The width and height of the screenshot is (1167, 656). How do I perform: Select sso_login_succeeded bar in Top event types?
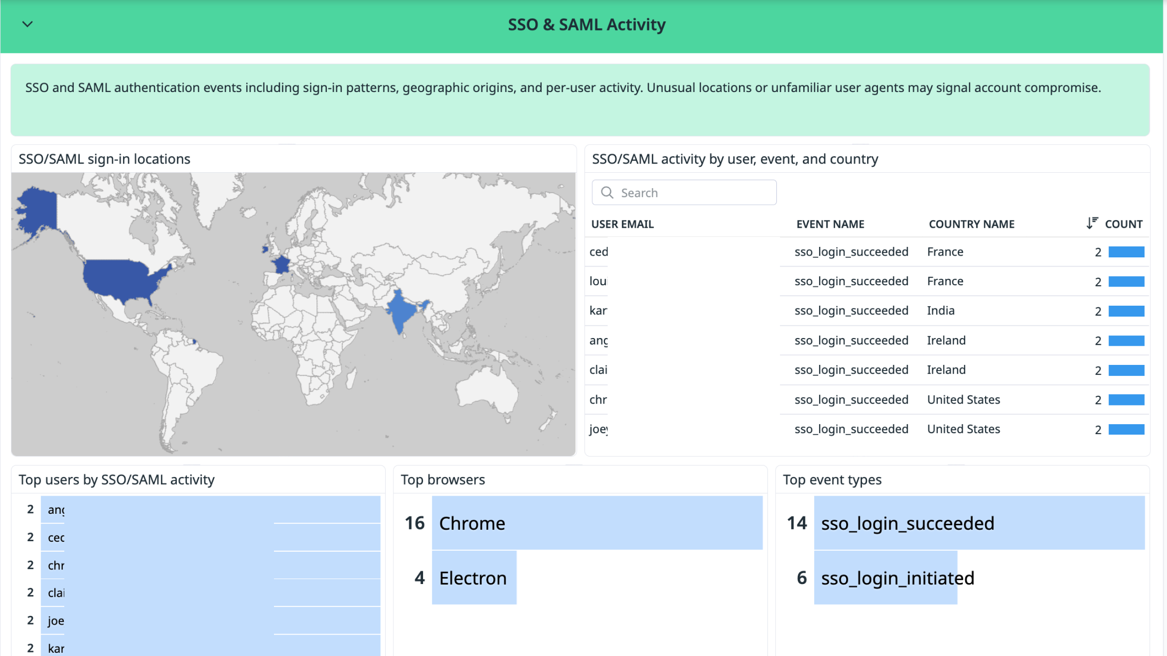[979, 523]
